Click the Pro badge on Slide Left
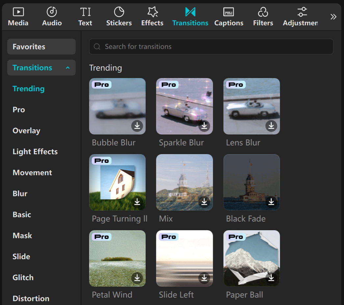The height and width of the screenshot is (305, 344). pos(168,237)
